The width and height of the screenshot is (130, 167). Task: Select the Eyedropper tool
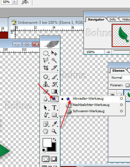tap(54, 124)
